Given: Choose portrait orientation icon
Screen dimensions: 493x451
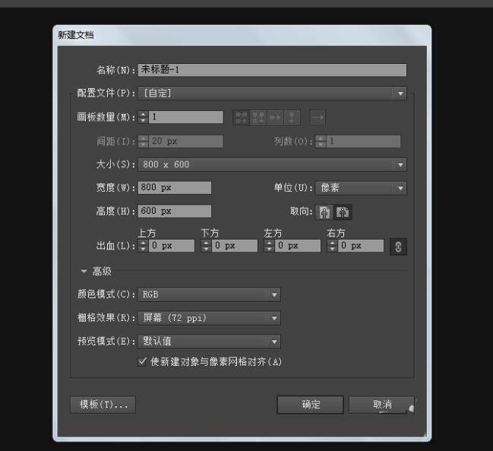Looking at the screenshot, I should [324, 212].
